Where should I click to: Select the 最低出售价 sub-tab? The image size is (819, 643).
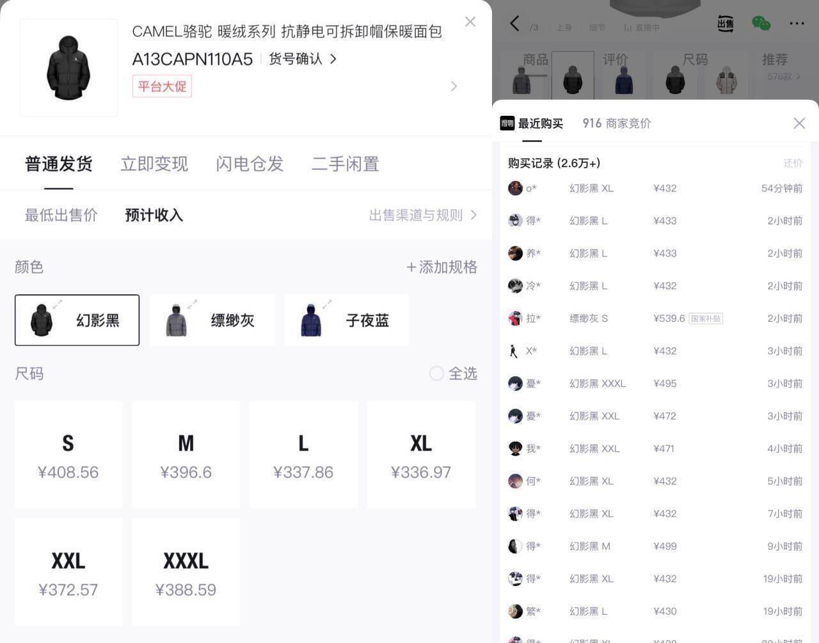click(61, 215)
